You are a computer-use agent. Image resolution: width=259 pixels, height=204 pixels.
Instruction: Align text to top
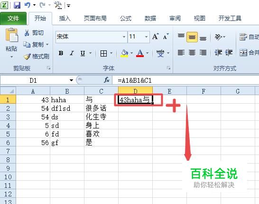pos(181,37)
